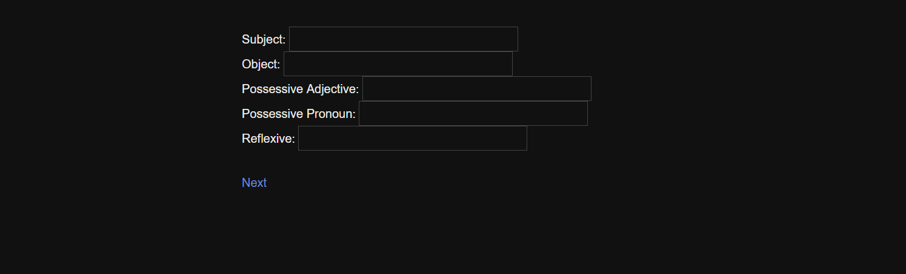The height and width of the screenshot is (274, 906).
Task: Click the "Reflexive:" label text
Action: [268, 139]
